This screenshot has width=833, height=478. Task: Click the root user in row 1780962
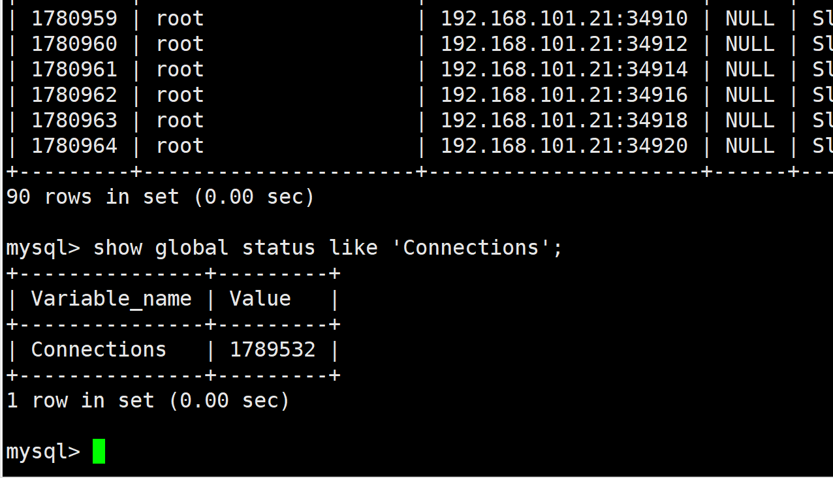180,95
